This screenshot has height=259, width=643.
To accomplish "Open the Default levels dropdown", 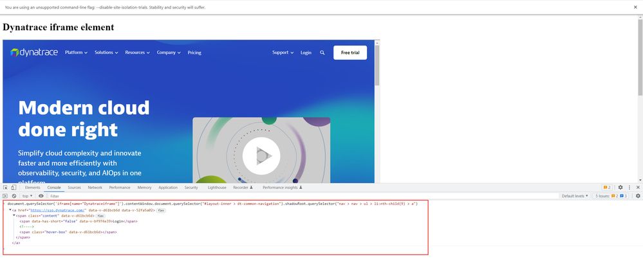I will [575, 195].
